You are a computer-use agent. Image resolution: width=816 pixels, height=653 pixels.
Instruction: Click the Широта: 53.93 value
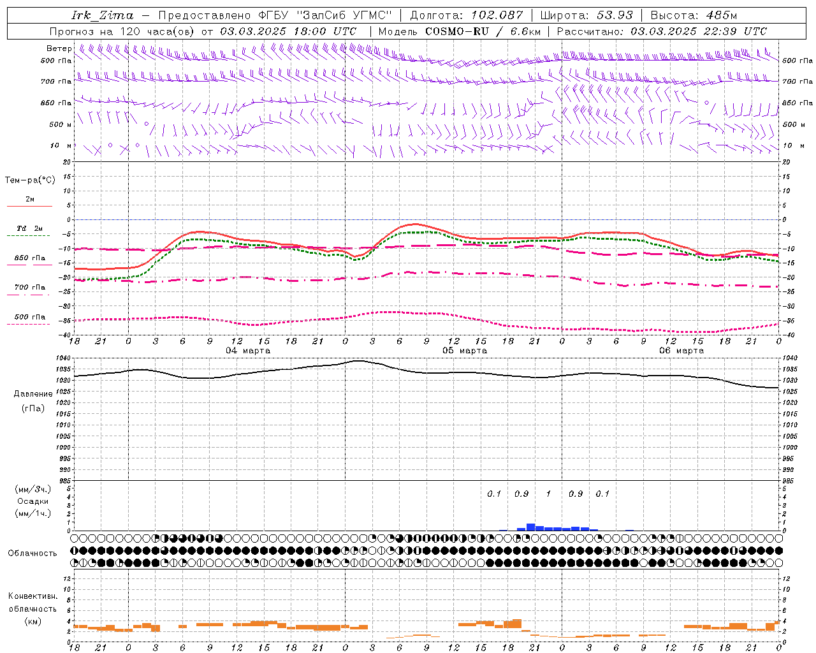click(x=587, y=15)
